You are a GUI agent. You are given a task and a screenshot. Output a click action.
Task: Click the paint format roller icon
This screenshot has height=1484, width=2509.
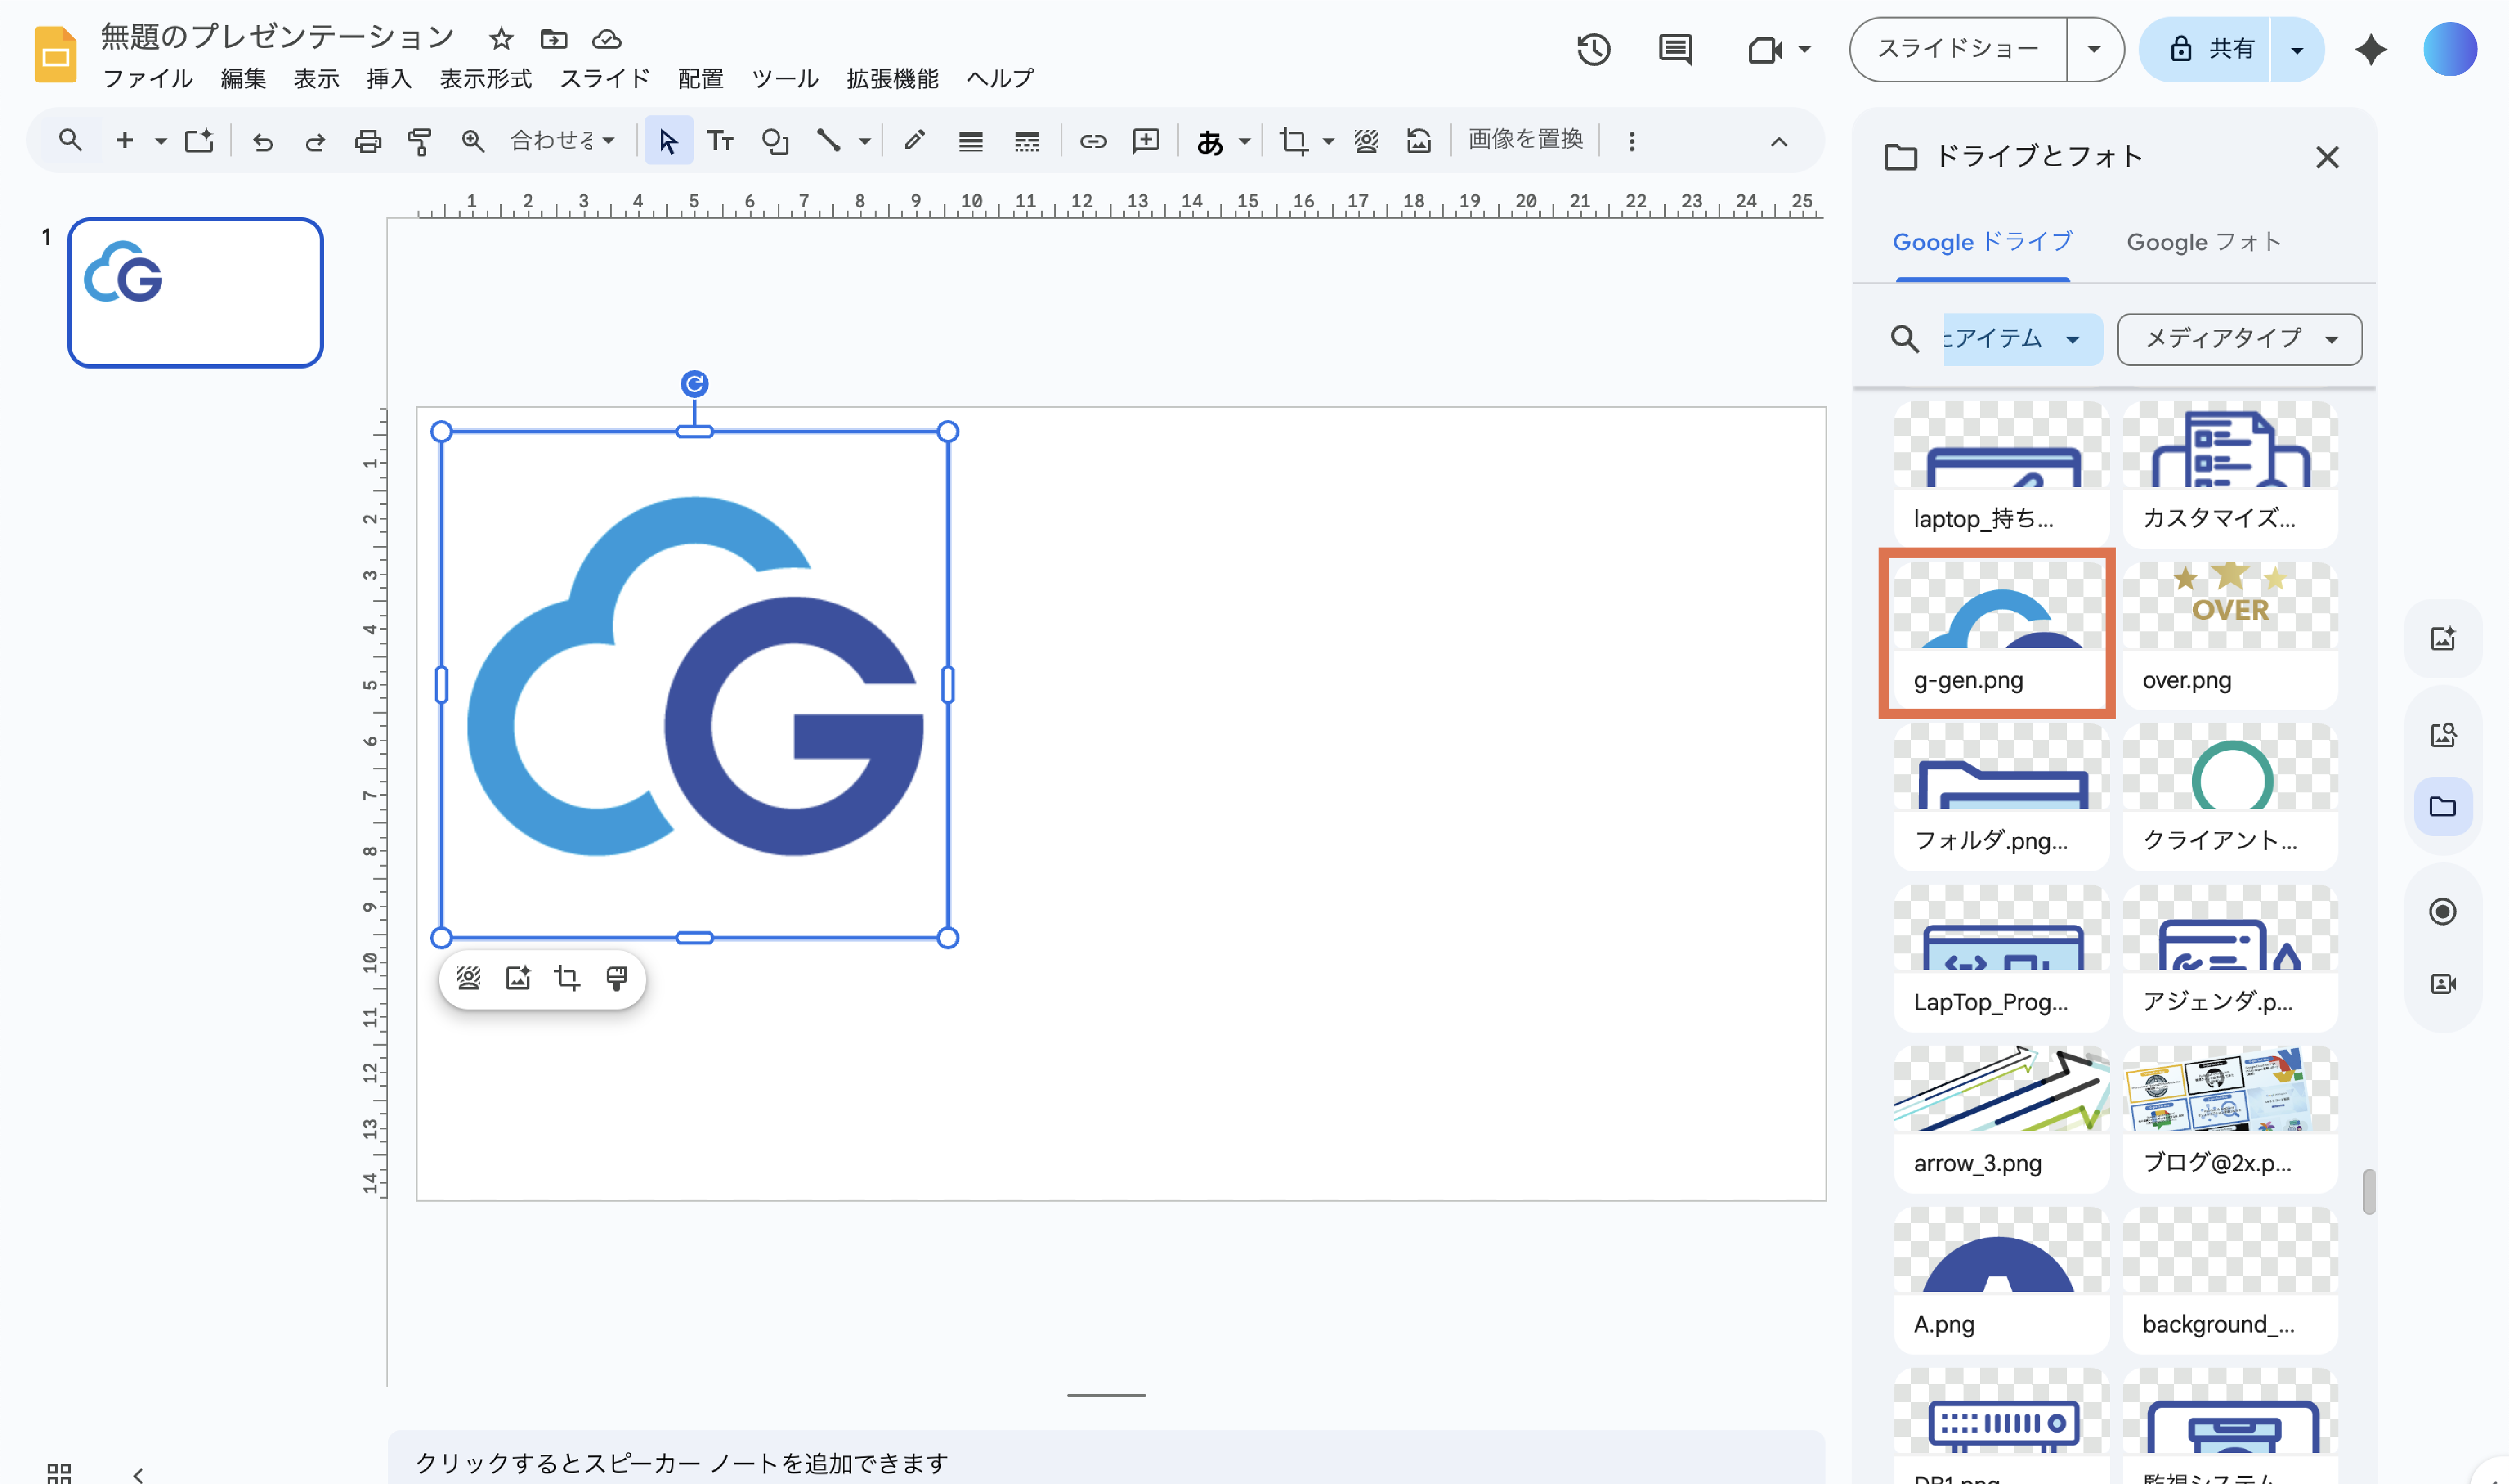click(x=419, y=141)
